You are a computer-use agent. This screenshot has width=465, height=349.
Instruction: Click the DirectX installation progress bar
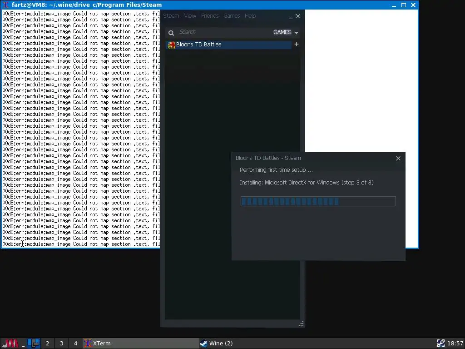[318, 201]
